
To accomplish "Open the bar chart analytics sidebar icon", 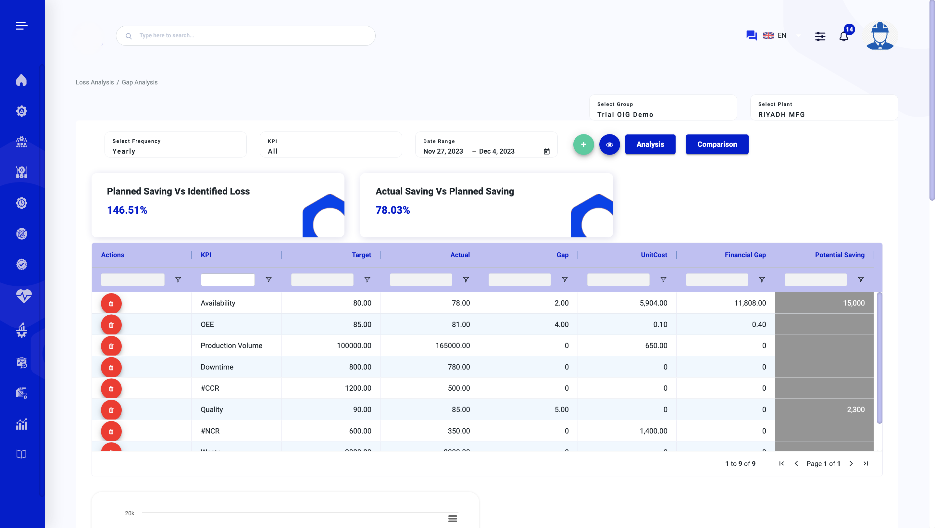I will (21, 424).
